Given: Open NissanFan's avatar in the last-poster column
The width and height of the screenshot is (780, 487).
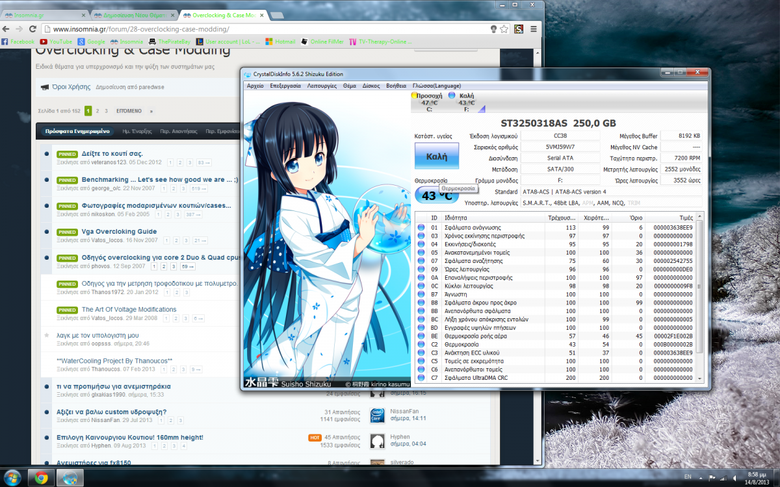Looking at the screenshot, I should coord(377,415).
